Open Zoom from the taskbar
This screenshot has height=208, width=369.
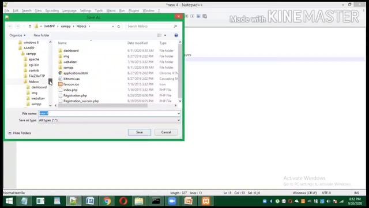172,201
